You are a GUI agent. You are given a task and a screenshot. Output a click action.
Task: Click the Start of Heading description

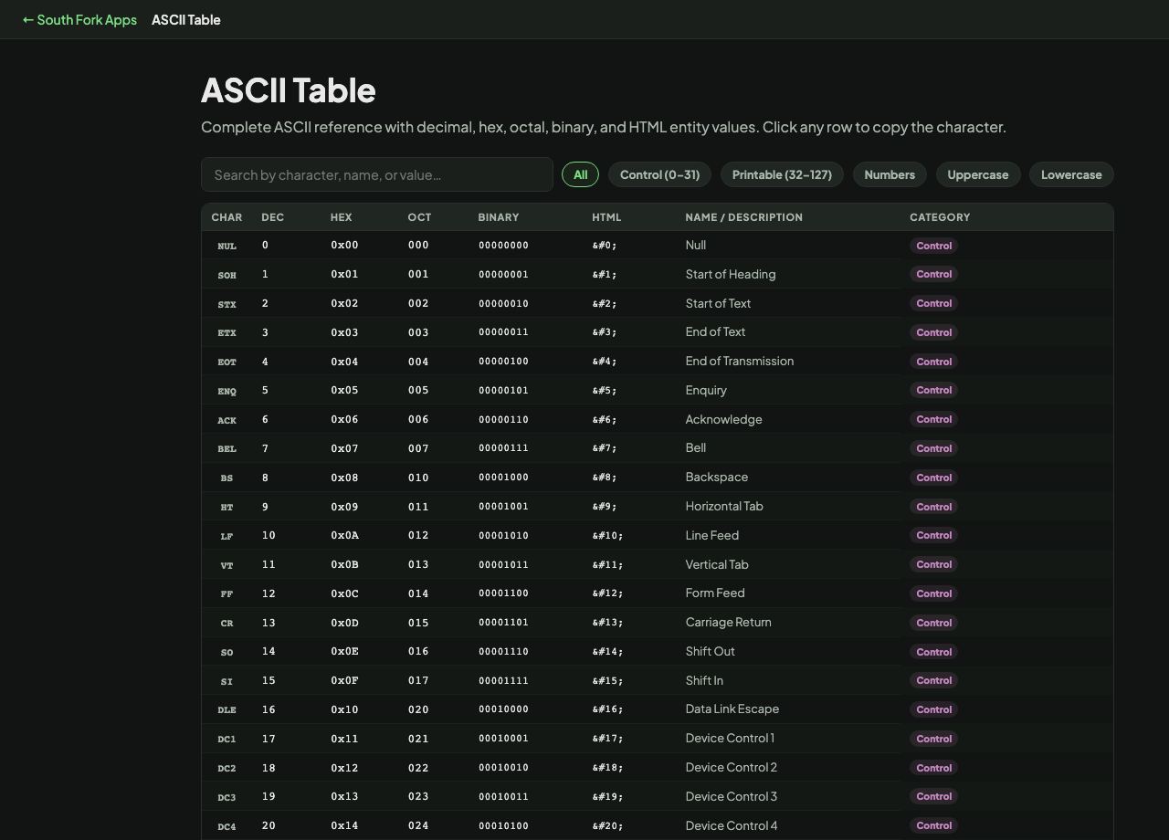tap(731, 274)
